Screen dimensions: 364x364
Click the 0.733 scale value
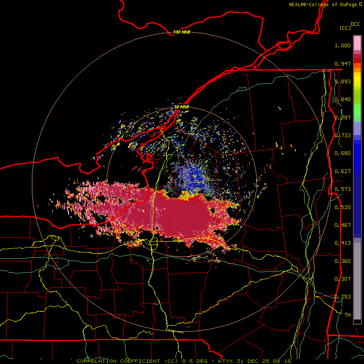tap(343, 135)
